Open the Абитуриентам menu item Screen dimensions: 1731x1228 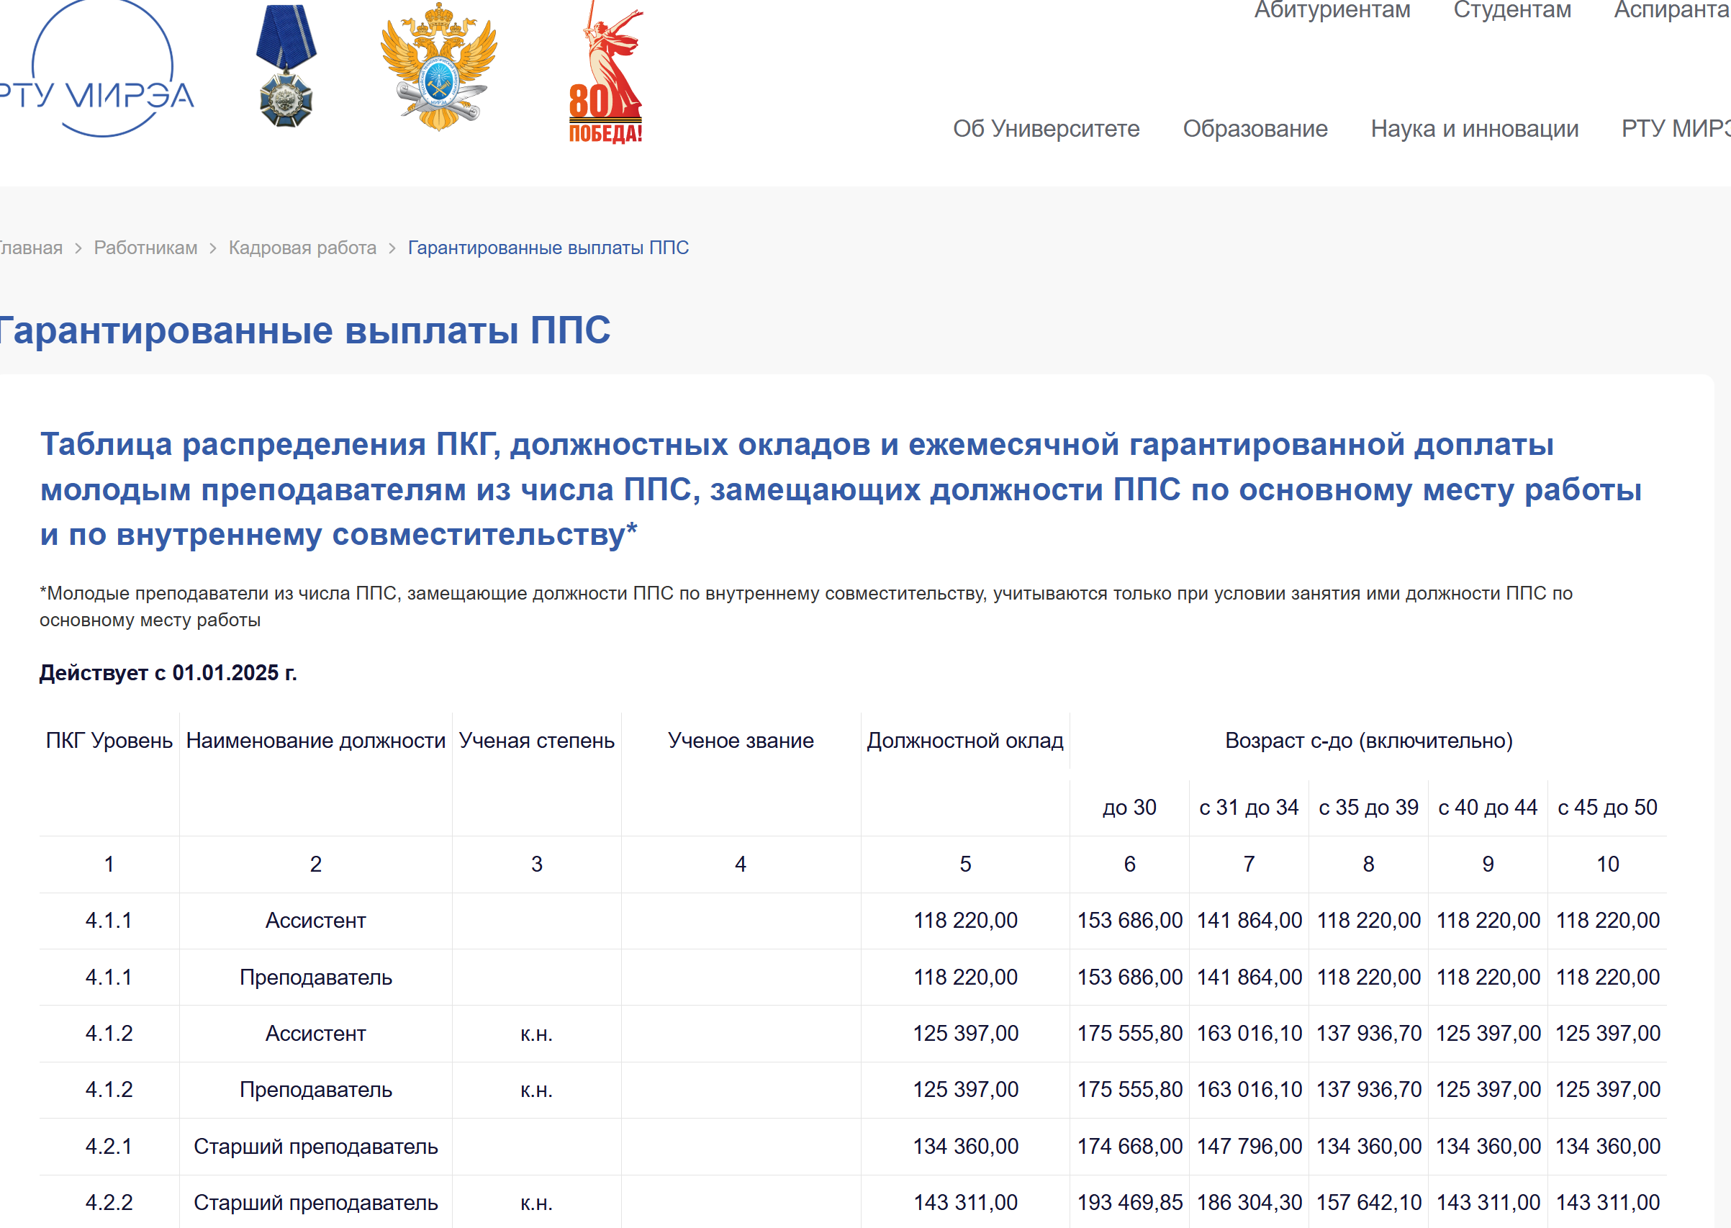click(1332, 11)
